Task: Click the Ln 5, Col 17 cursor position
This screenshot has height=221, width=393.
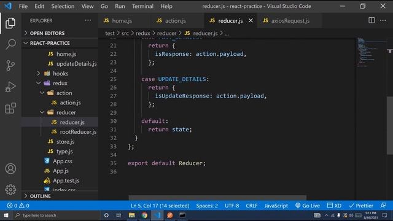Action: coord(160,206)
